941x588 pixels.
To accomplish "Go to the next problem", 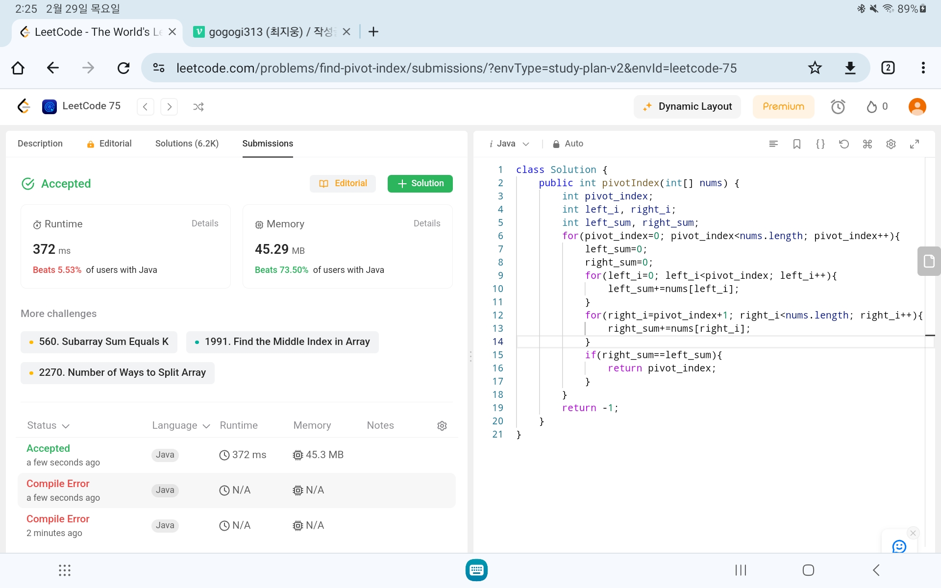I will coord(169,107).
